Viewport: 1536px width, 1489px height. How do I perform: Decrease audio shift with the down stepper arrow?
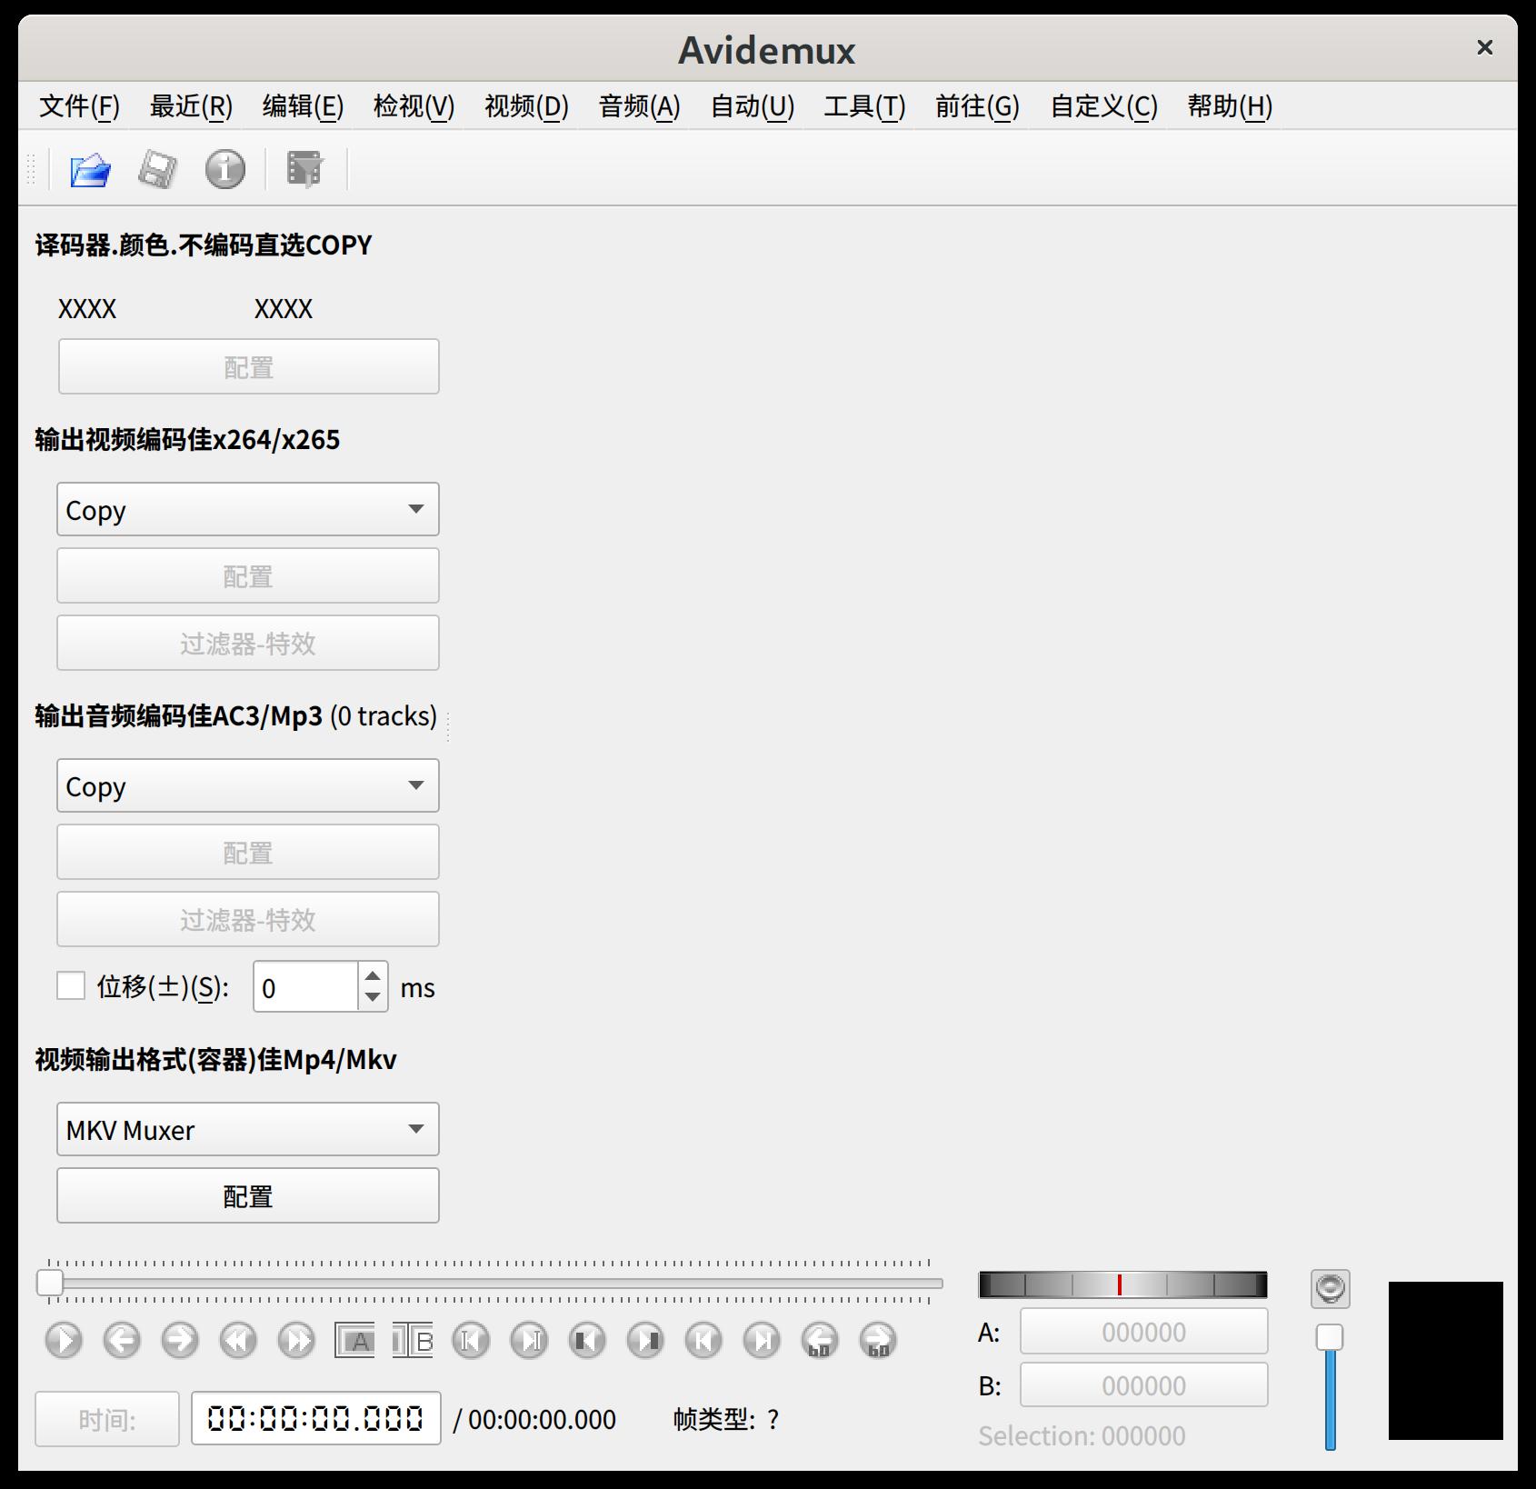tap(373, 997)
